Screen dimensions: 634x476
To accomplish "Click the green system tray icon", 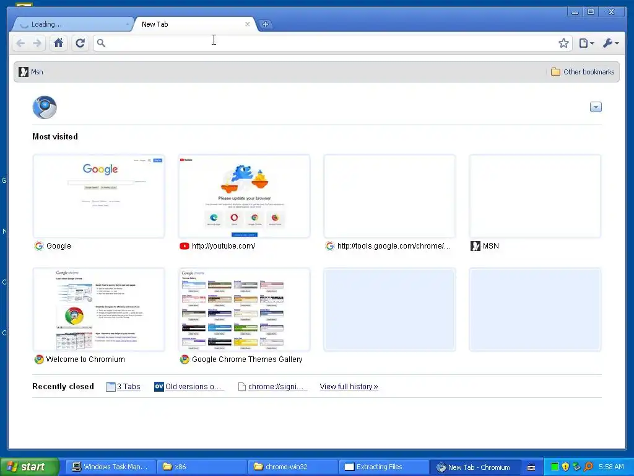I will (x=555, y=467).
